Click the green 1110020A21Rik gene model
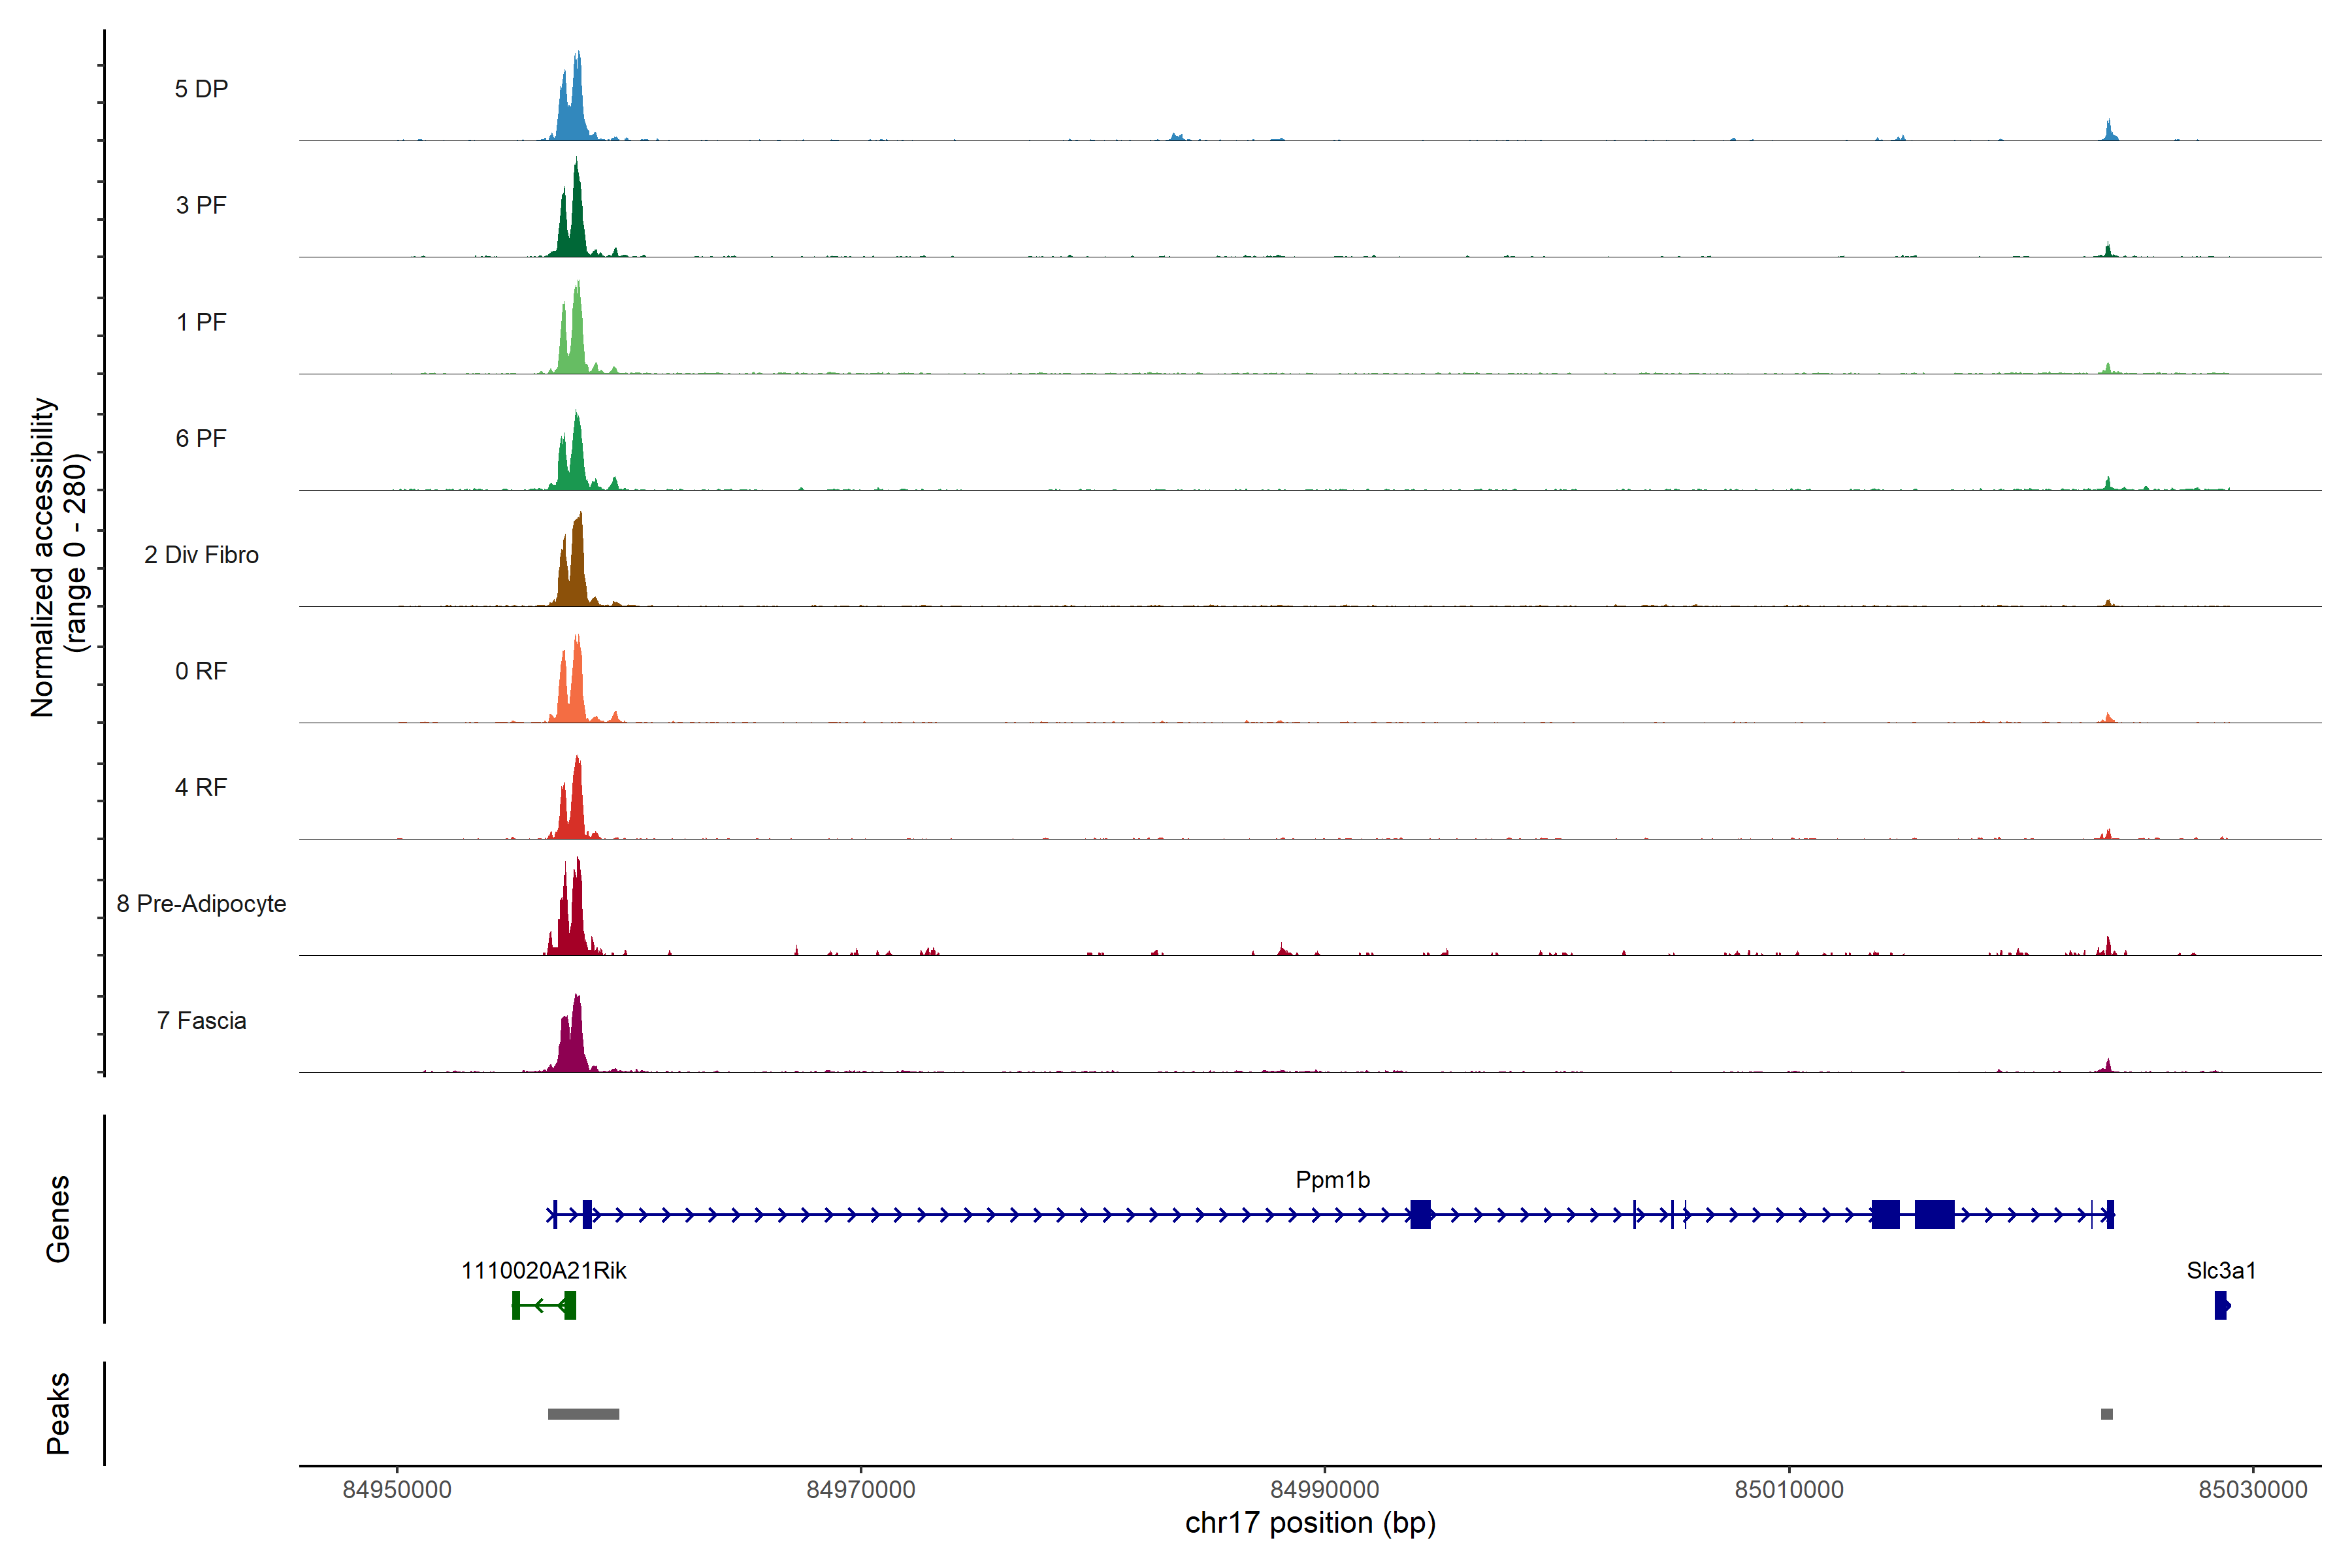 tap(544, 1305)
